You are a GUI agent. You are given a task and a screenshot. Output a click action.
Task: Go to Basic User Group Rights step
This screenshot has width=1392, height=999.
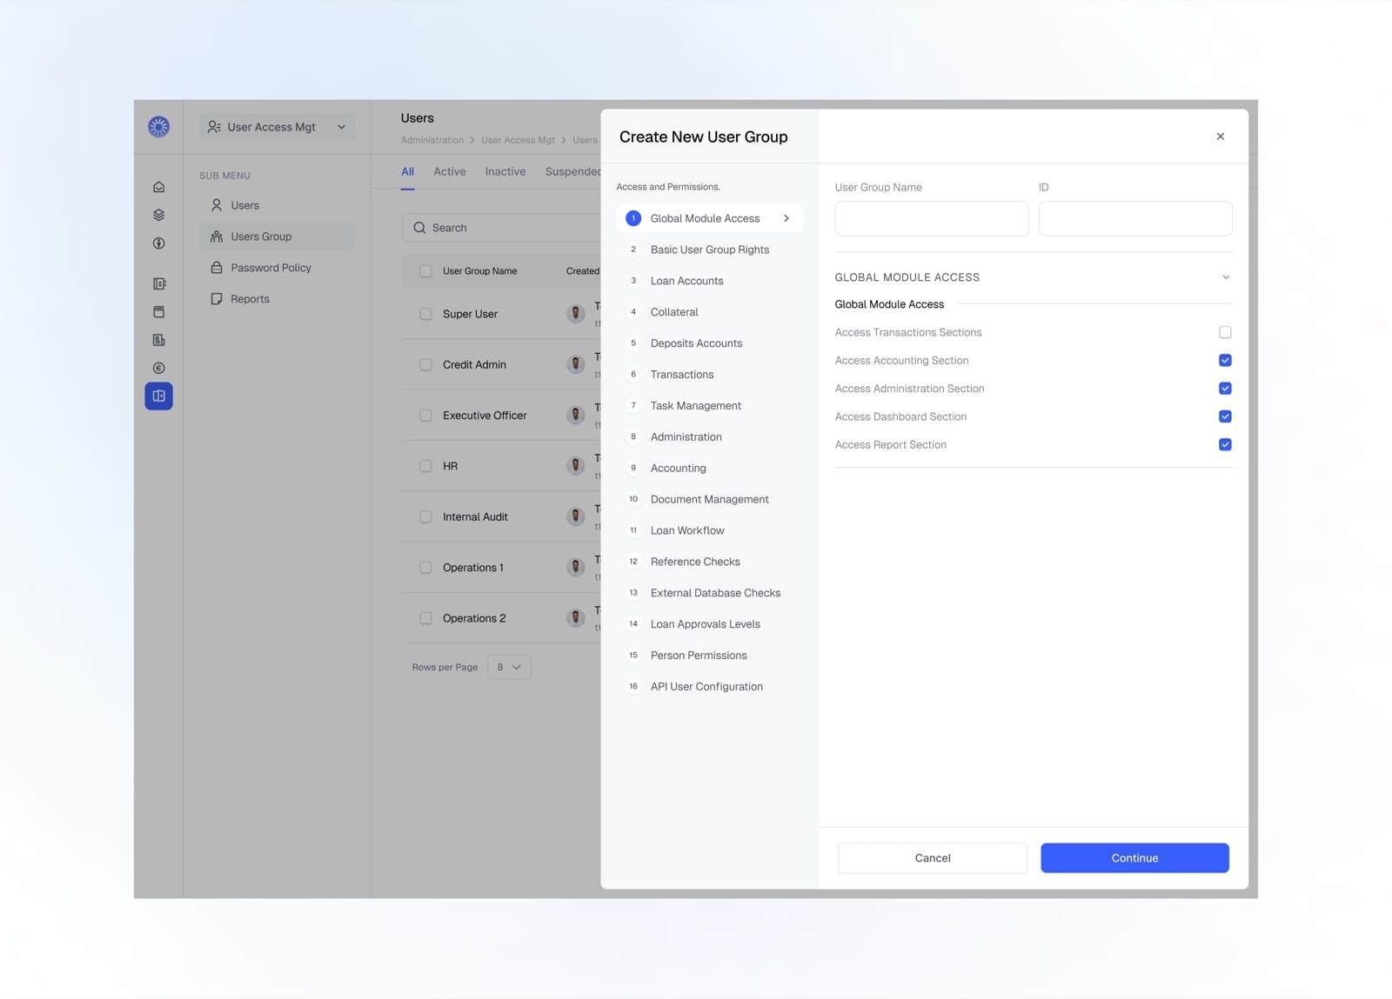[x=709, y=250]
